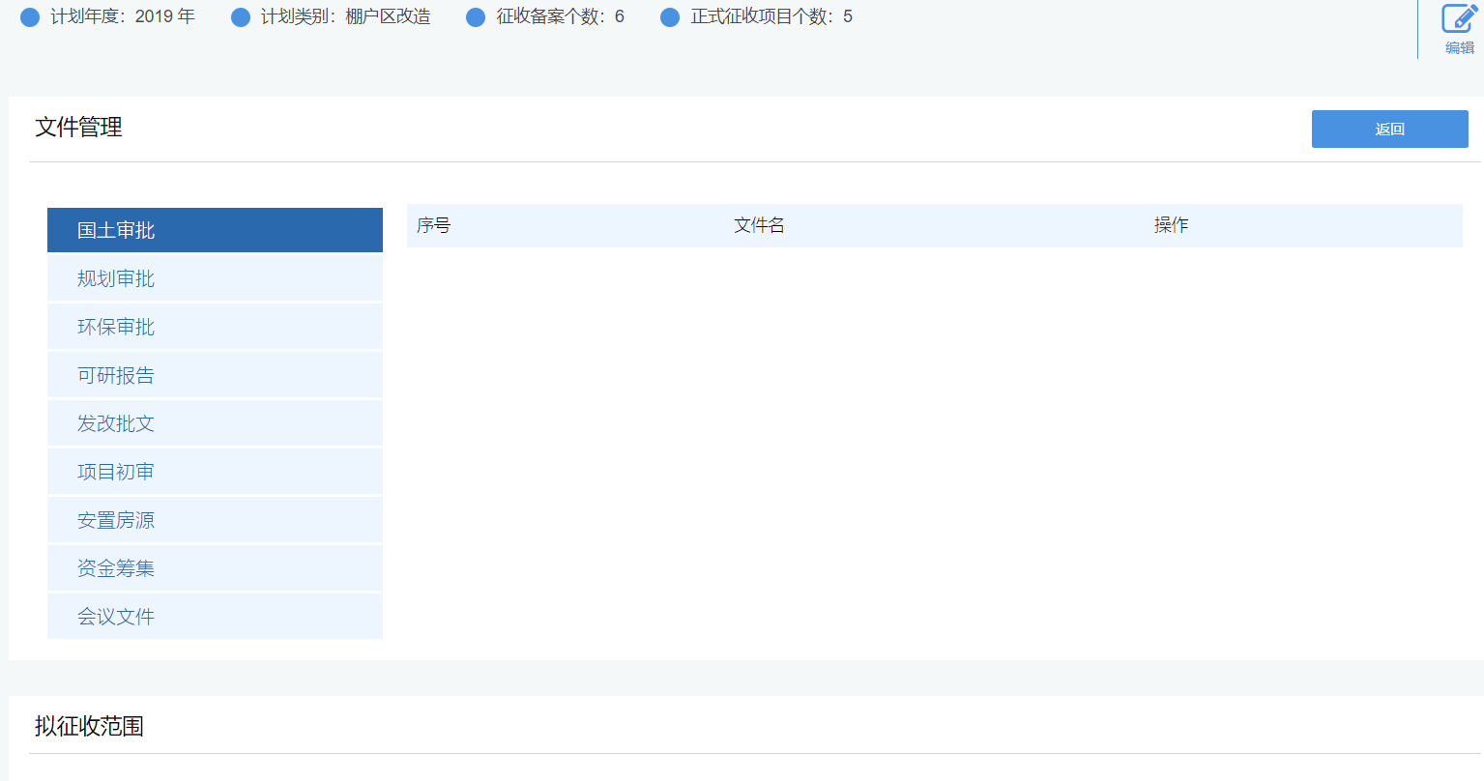The width and height of the screenshot is (1484, 781).
Task: Click the blue dot beside 正式征收项目个数
Action: click(670, 17)
